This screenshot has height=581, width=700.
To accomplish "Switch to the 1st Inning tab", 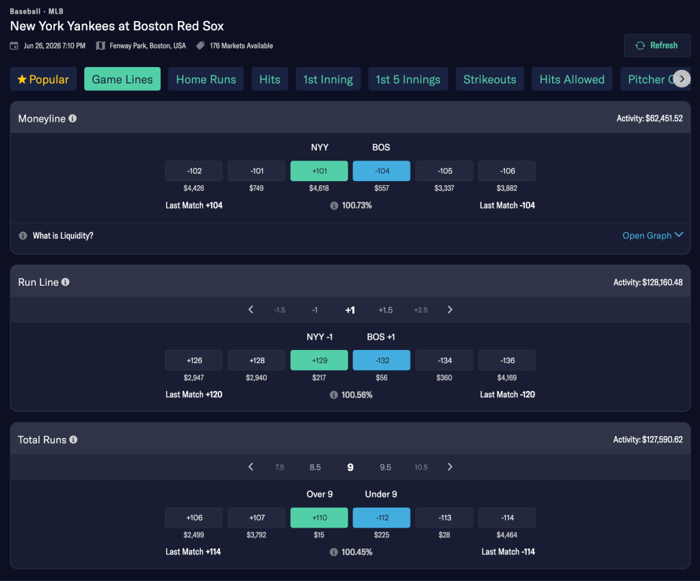I will 328,79.
